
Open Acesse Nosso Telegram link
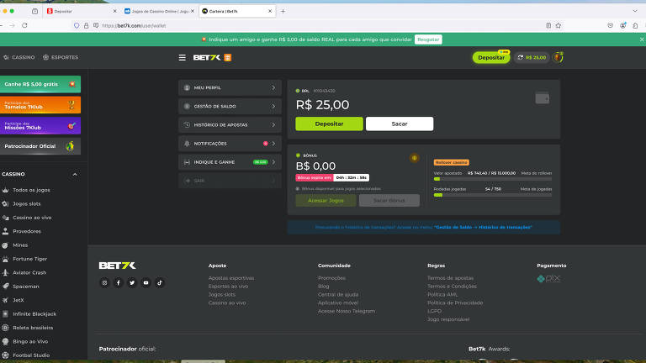click(346, 311)
